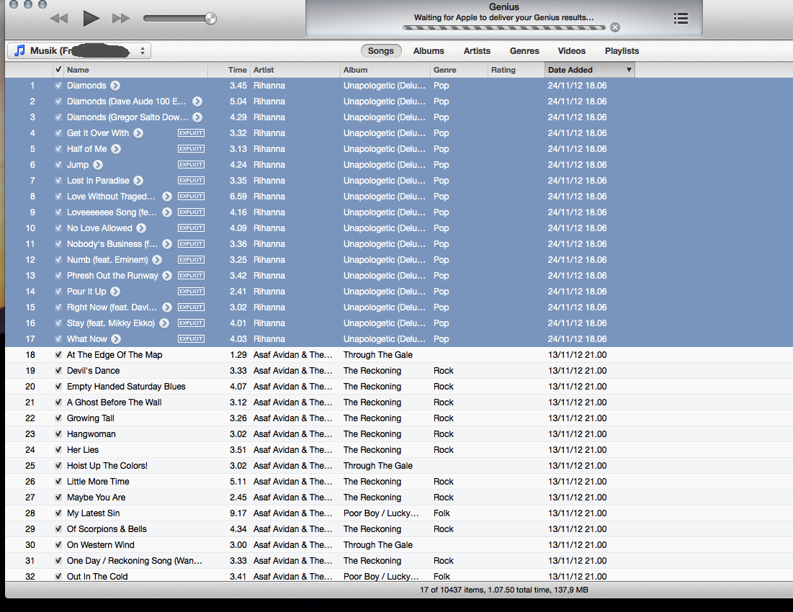Open the Musik library dropdown
Image resolution: width=793 pixels, height=612 pixels.
(x=79, y=50)
